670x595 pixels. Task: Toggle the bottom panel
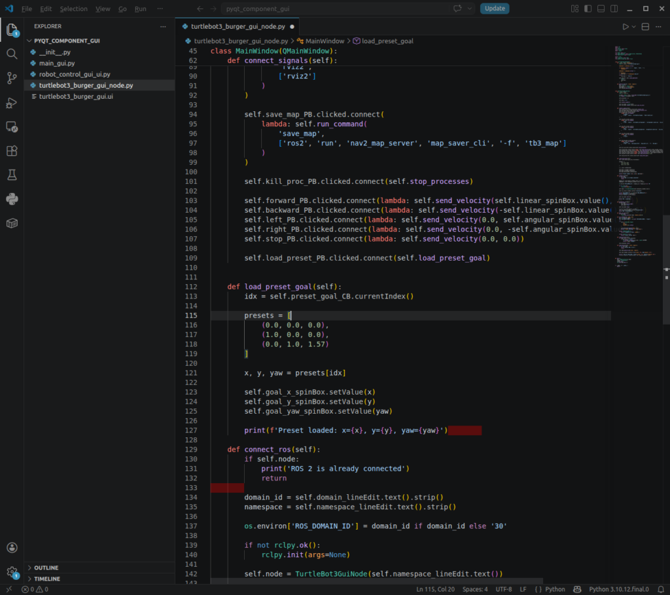pos(601,9)
